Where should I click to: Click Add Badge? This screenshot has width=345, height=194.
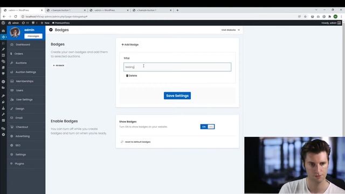[x=130, y=45]
